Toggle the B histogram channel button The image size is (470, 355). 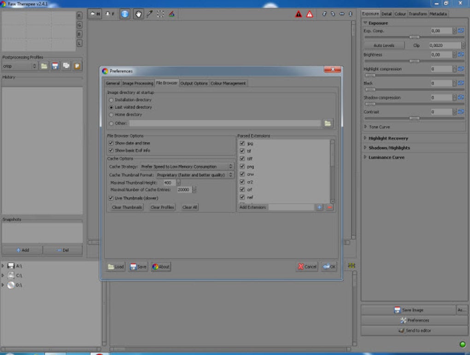pos(79,34)
